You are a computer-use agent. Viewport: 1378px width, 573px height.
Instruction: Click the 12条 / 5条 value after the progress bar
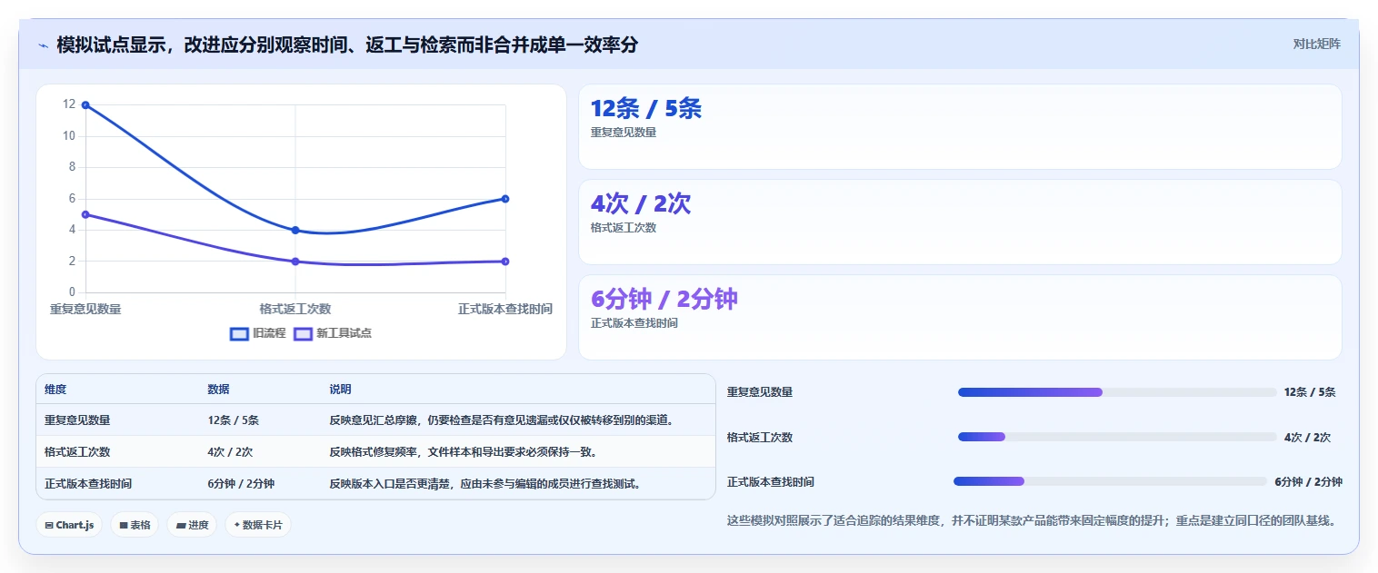tap(1310, 392)
